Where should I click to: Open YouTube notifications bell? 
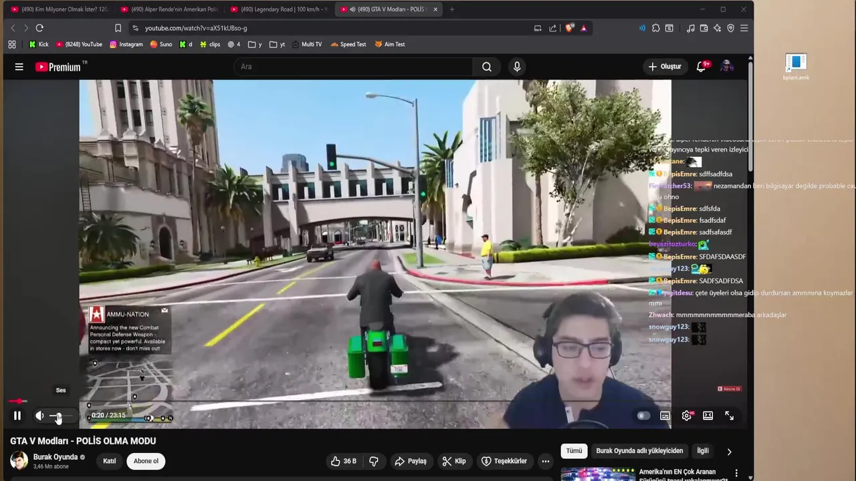pos(701,67)
